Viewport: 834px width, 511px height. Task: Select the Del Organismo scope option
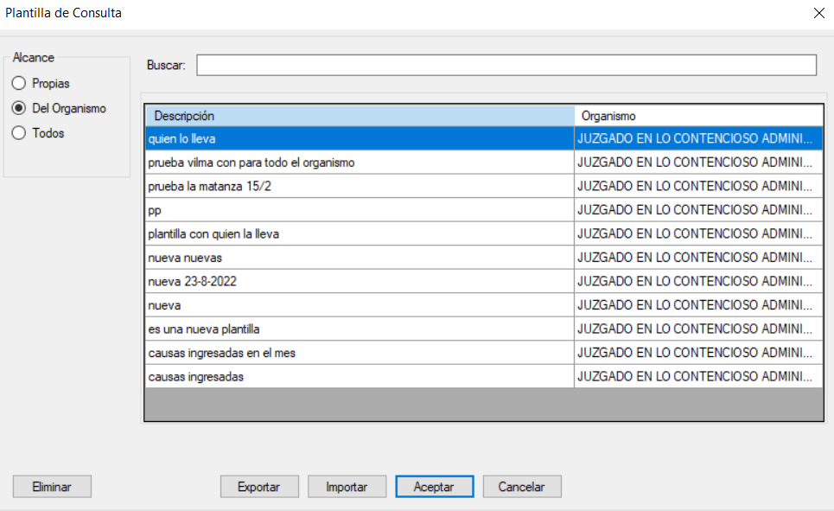click(x=19, y=109)
